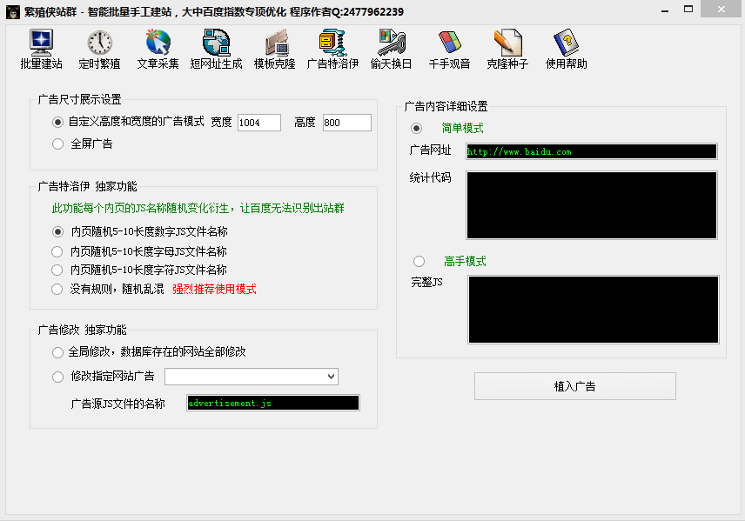Select the 偷天换日 keys icon
The height and width of the screenshot is (521, 745).
coord(391,43)
